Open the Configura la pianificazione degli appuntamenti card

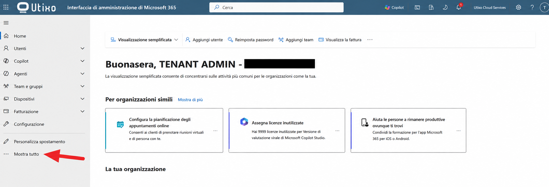point(164,130)
